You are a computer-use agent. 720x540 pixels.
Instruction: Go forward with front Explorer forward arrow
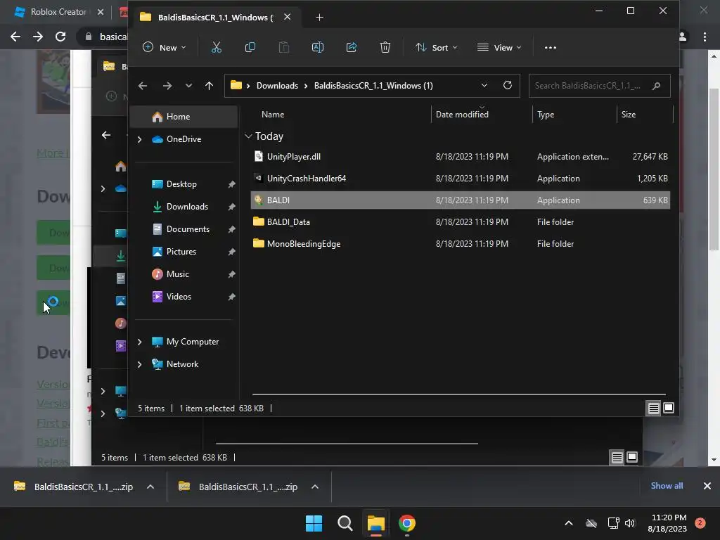click(x=167, y=86)
